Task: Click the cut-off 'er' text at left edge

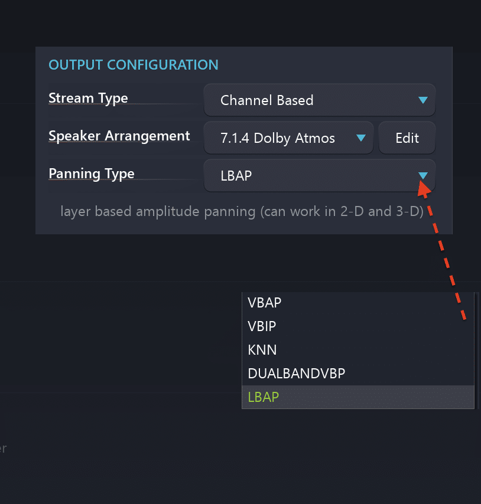Action: pos(3,449)
